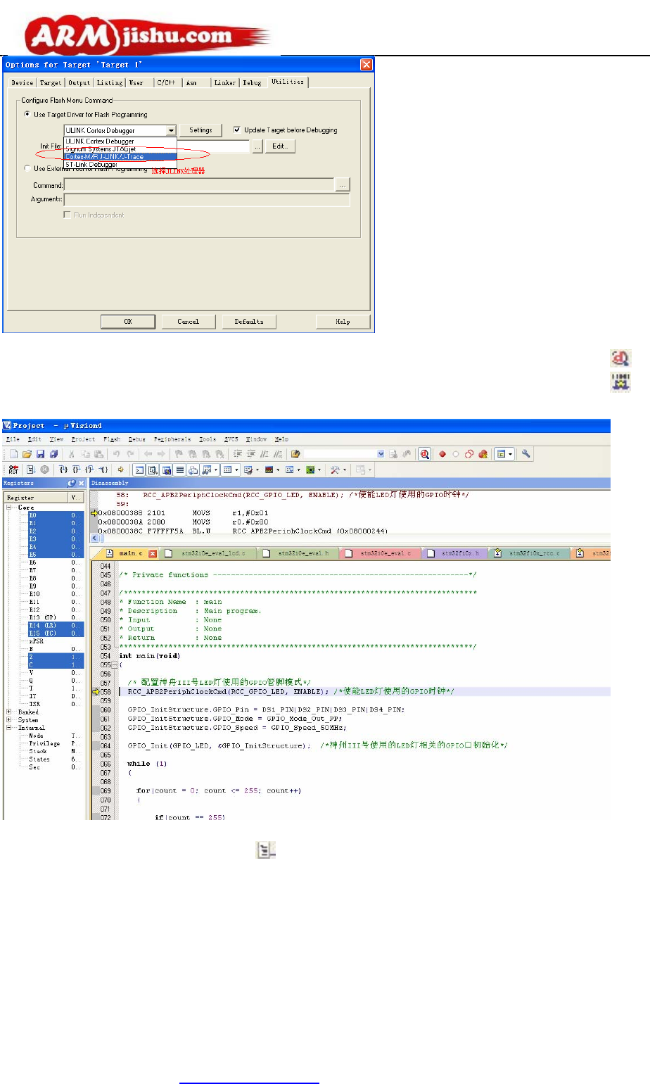Click the Step Out braces icon

(x=90, y=469)
